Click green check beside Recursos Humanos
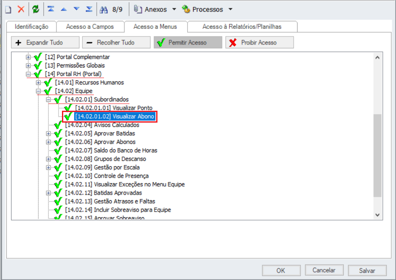396x280 pixels. 48,82
